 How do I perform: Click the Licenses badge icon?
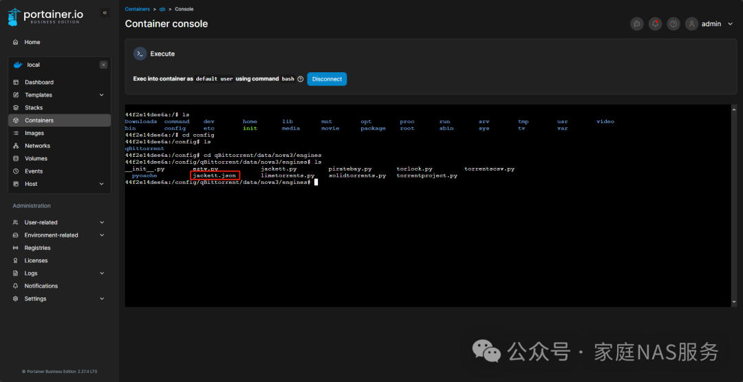(x=16, y=261)
